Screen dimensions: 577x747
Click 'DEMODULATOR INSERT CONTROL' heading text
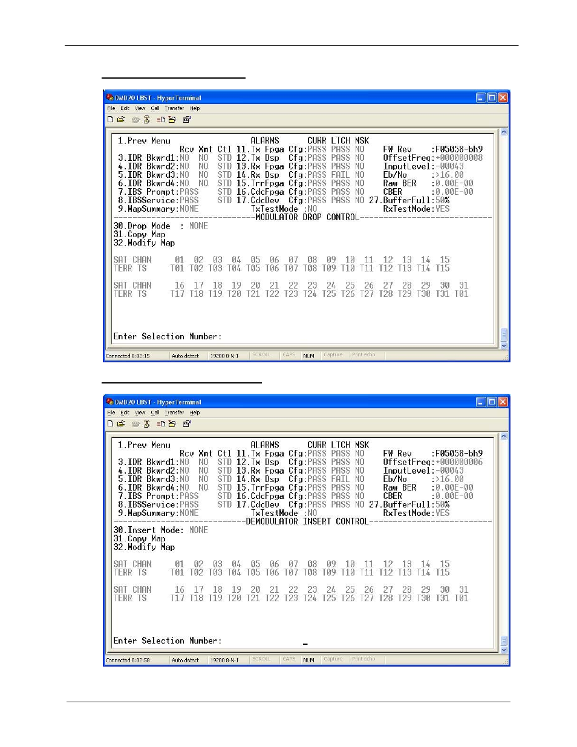click(x=307, y=521)
